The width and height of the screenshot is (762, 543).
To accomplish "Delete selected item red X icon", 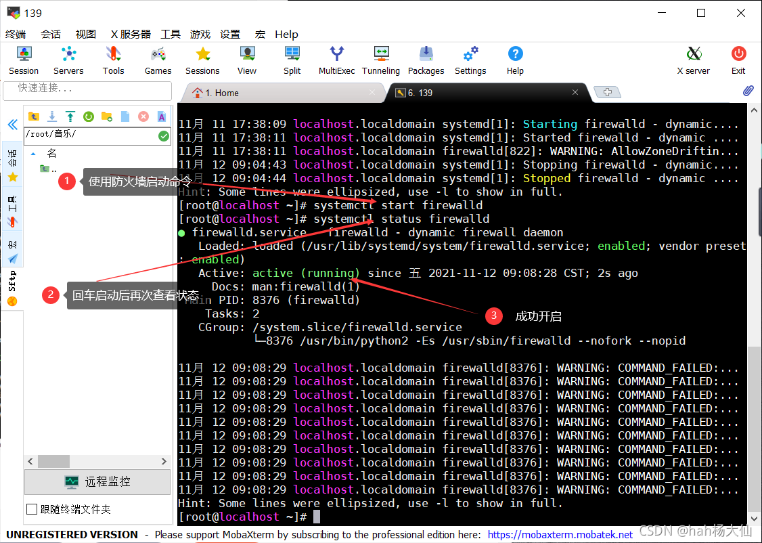I will pos(143,116).
